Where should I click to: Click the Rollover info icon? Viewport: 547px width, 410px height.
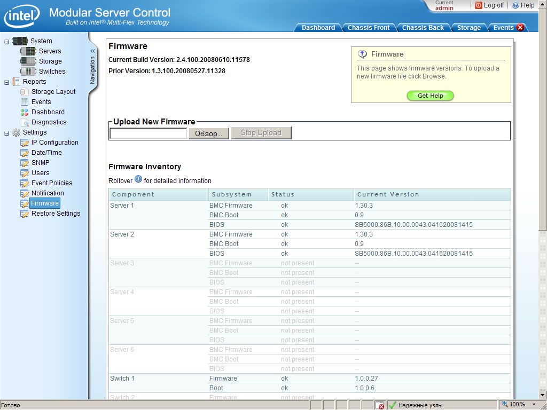(x=138, y=179)
